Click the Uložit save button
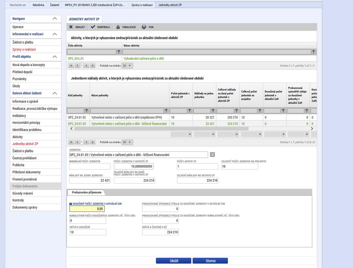Viewport: 353px width, 268px height. pos(174,261)
